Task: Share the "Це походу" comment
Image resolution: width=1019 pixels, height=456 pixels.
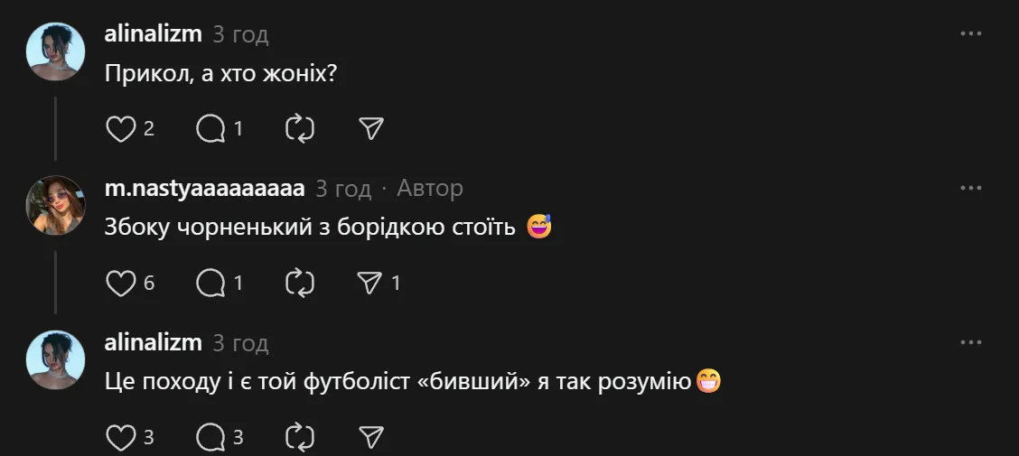Action: tap(371, 438)
